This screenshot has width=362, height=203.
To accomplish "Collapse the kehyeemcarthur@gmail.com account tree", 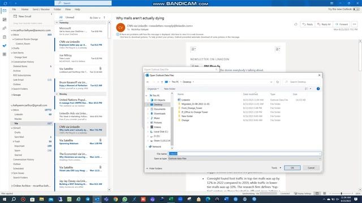I will (12, 105).
